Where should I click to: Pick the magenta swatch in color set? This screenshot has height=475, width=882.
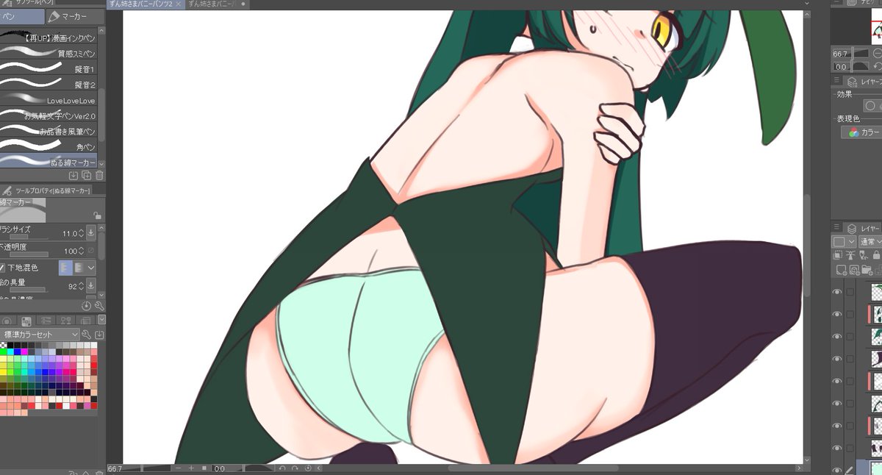click(x=24, y=352)
